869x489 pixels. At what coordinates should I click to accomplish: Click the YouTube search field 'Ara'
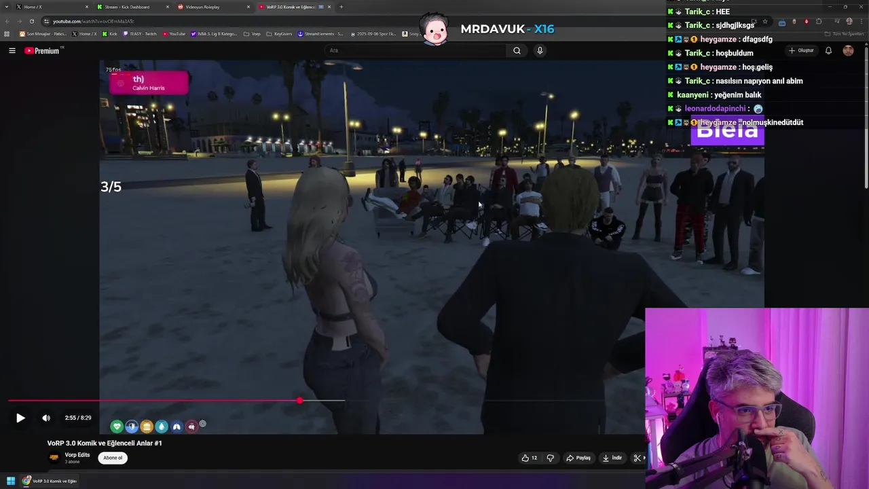click(415, 50)
